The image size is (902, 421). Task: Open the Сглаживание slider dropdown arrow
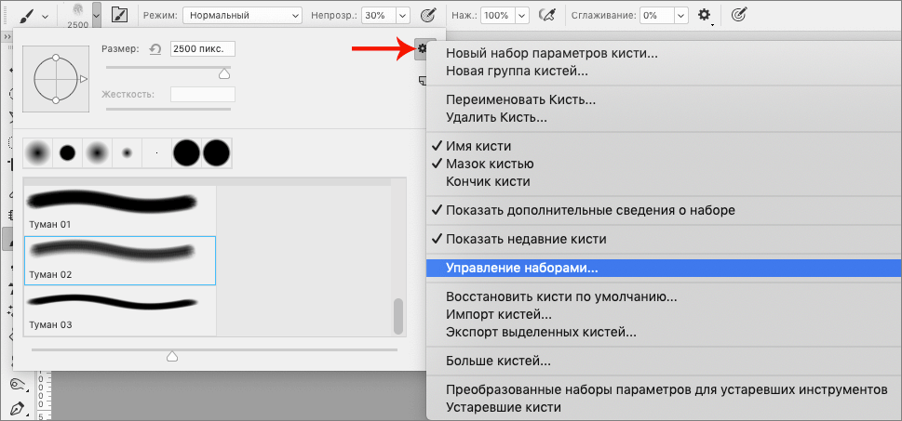[681, 16]
